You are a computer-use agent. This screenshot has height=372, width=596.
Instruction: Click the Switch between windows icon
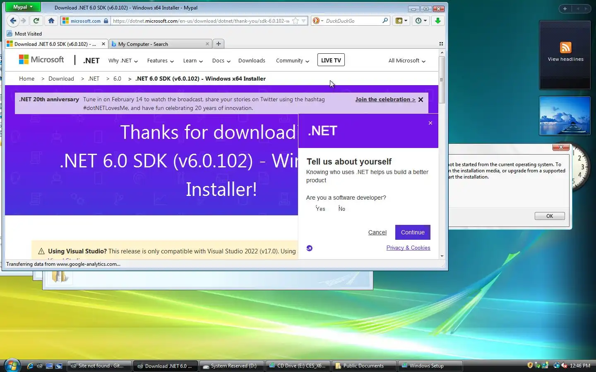click(x=59, y=366)
